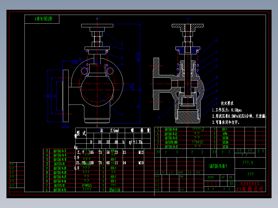Click the 螺栓 column header
This screenshot has width=278, height=208.
click(137, 131)
